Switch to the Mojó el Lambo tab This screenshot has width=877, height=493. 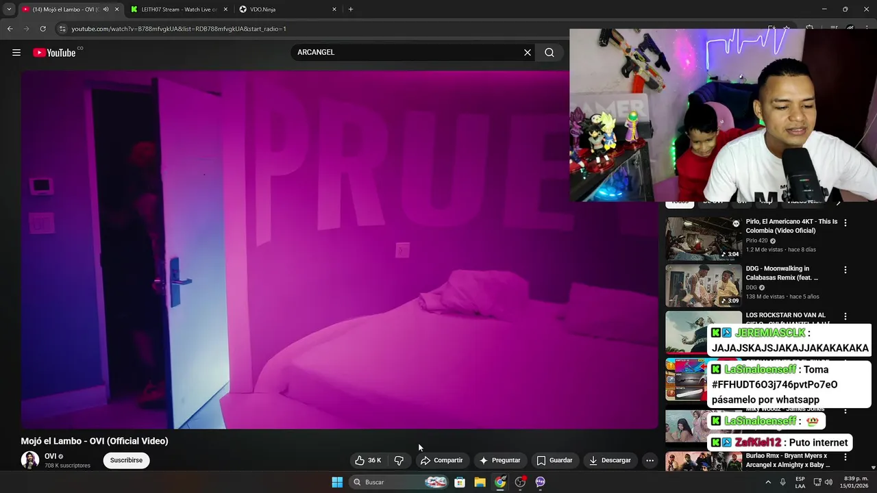click(x=67, y=10)
